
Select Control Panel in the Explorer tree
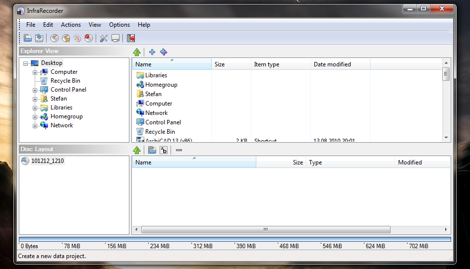pos(68,90)
